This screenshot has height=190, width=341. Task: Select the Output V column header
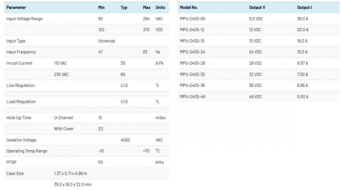click(x=257, y=8)
